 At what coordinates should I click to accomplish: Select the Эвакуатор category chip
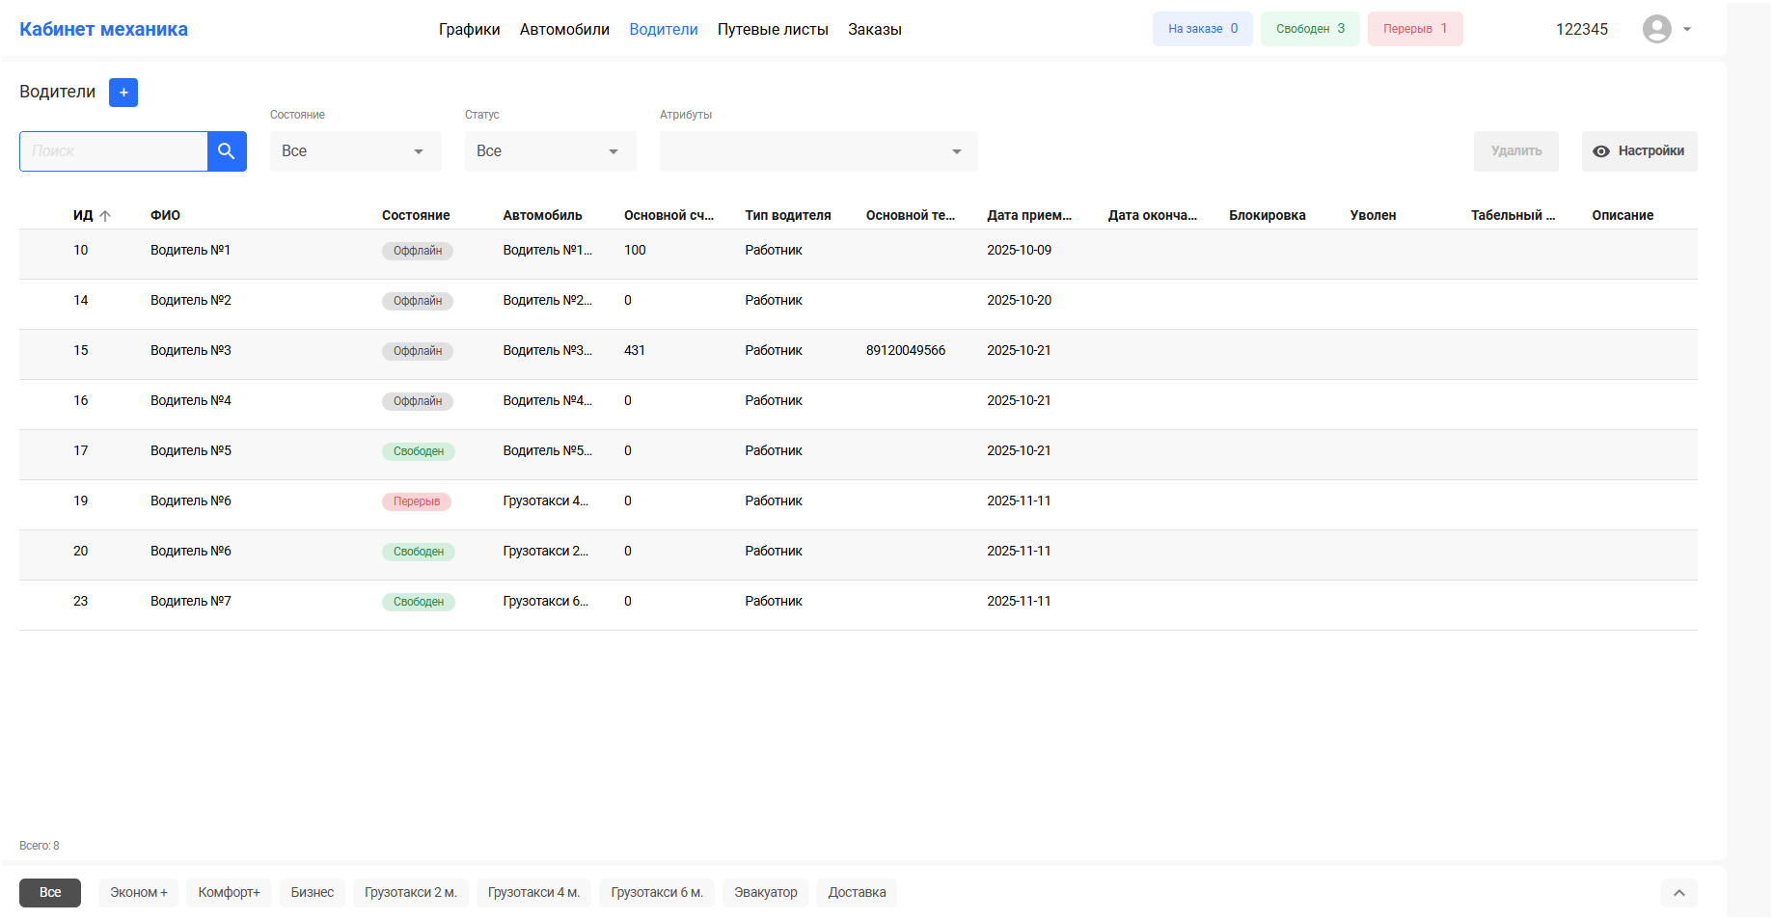(x=765, y=893)
